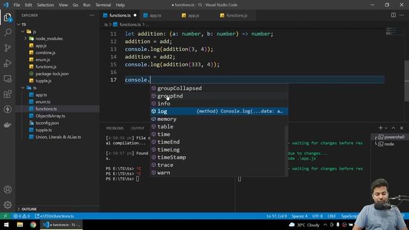Image resolution: width=409 pixels, height=230 pixels.
Task: Switch to the Problems panel tab
Action: (x=115, y=128)
